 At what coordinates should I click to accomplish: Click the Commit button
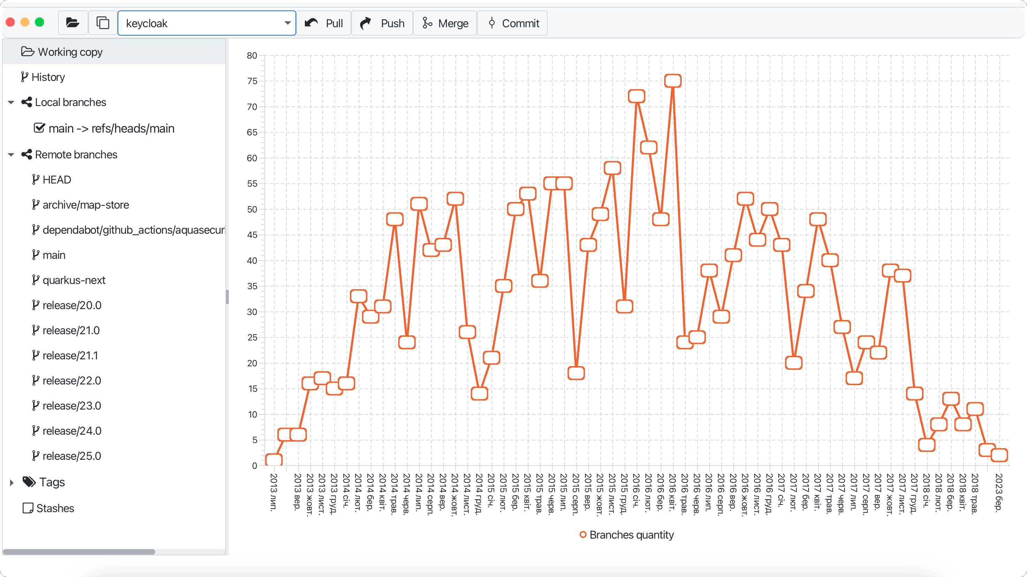512,23
